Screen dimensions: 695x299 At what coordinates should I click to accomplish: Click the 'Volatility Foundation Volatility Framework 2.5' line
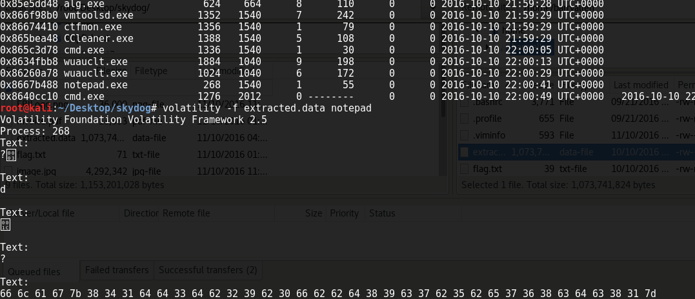(x=134, y=119)
